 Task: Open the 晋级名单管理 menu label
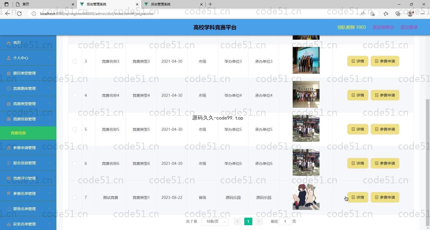(x=24, y=209)
